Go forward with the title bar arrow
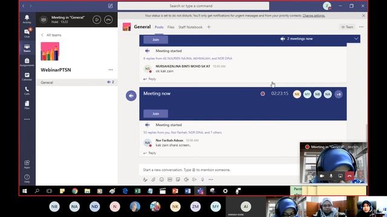This screenshot has width=387, height=217. point(31,6)
